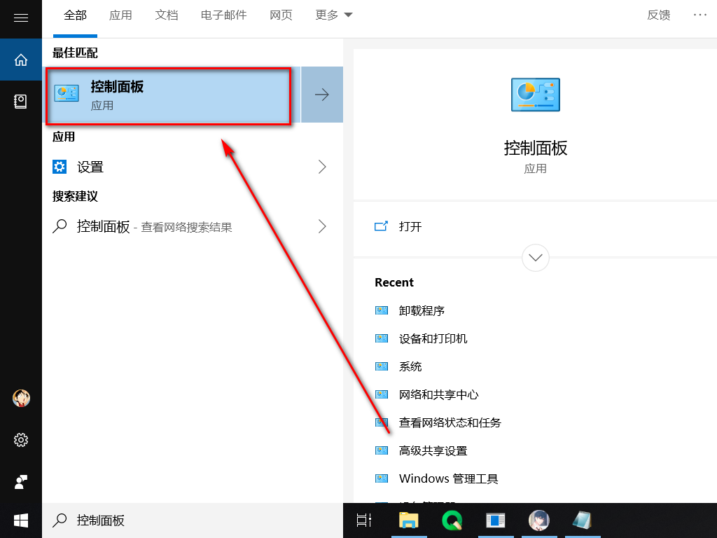
Task: Expand the circular chevron below 打开
Action: [536, 257]
